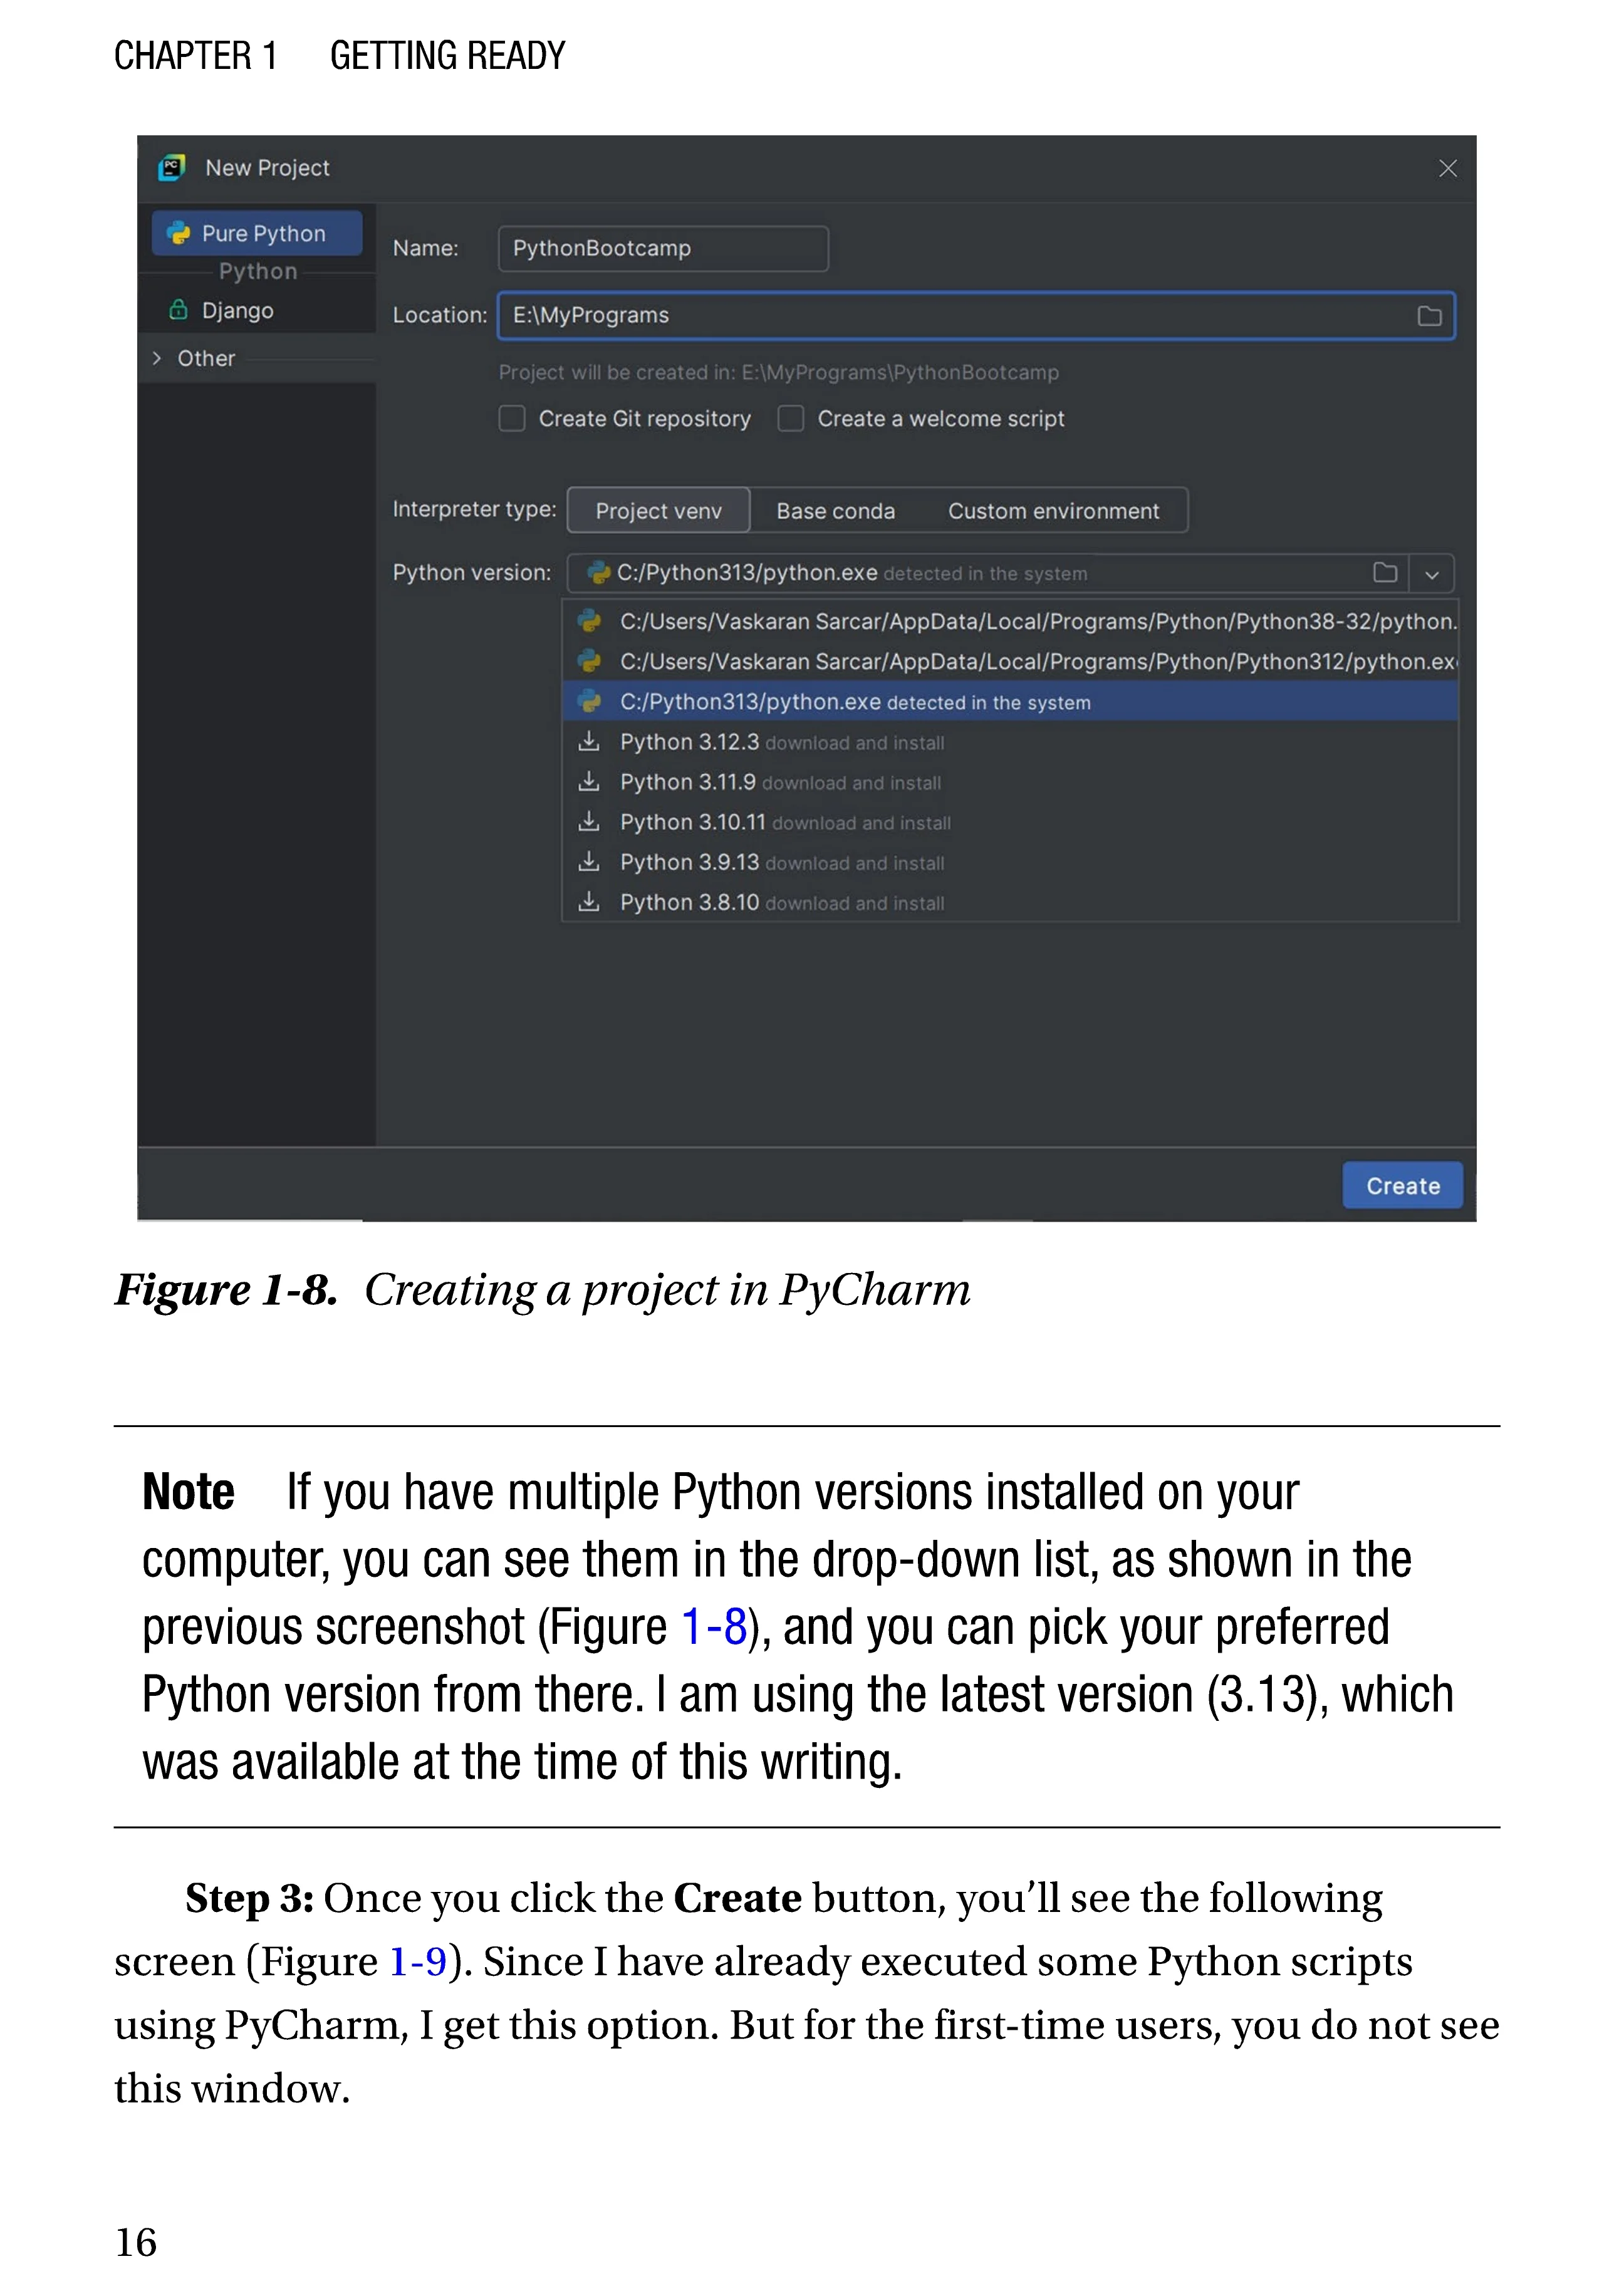Click download icon beside Python 3.12.3
The image size is (1624, 2296).
[589, 742]
